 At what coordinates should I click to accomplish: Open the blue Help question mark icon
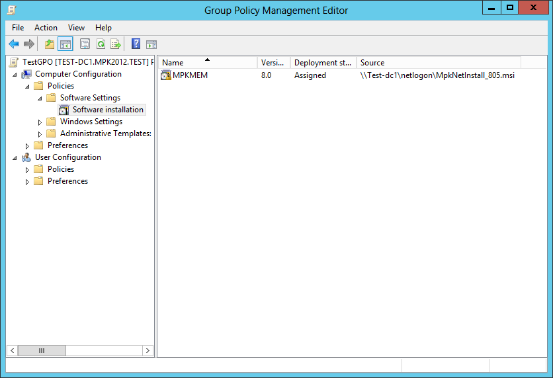tap(136, 44)
